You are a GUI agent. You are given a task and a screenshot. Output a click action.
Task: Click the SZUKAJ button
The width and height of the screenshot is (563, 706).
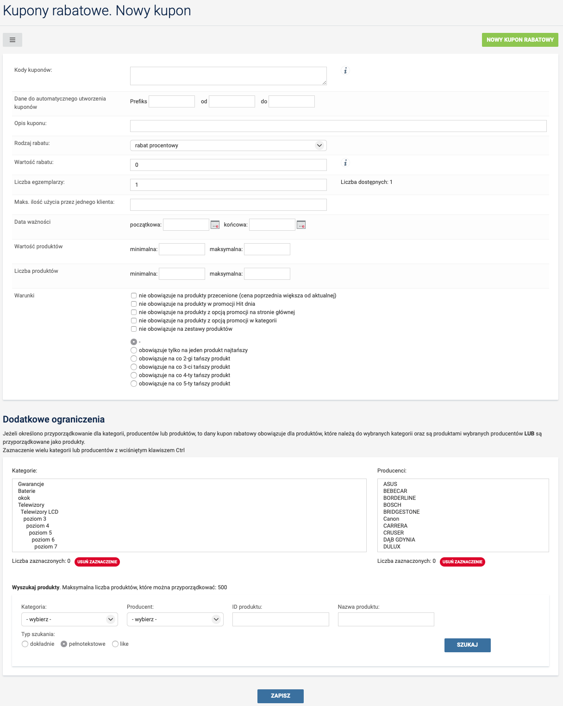(x=467, y=645)
